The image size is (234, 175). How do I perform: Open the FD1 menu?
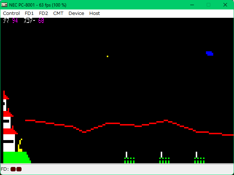click(x=29, y=13)
